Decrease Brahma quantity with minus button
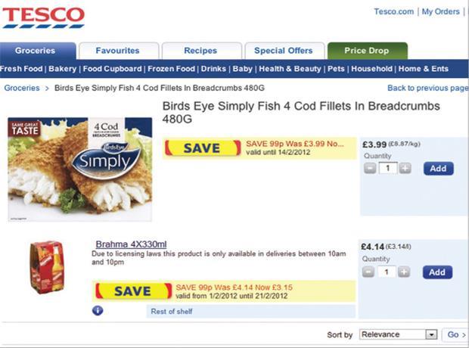The image size is (469, 348). pos(370,272)
